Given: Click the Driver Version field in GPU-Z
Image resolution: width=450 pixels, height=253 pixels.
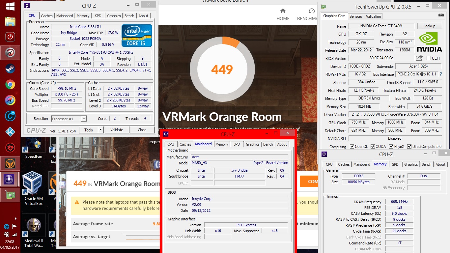Looking at the screenshot, I should point(395,114).
